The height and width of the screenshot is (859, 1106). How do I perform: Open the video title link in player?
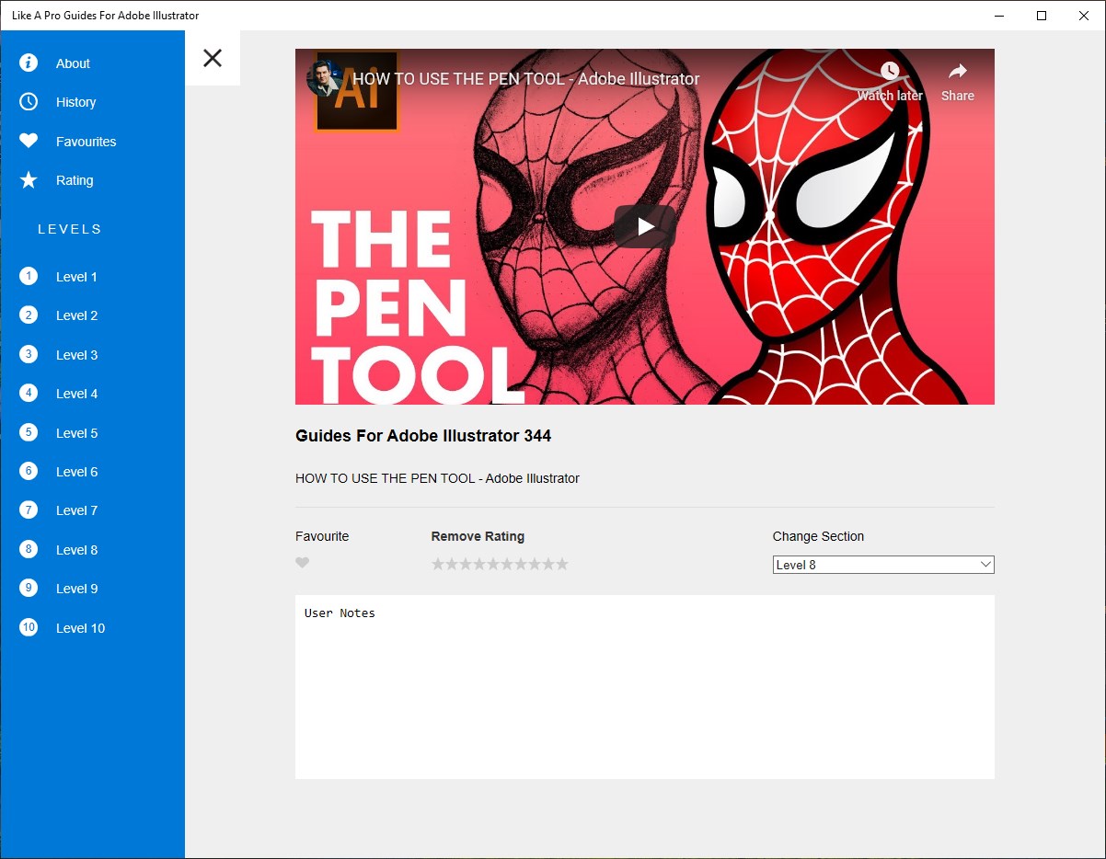pyautogui.click(x=525, y=79)
